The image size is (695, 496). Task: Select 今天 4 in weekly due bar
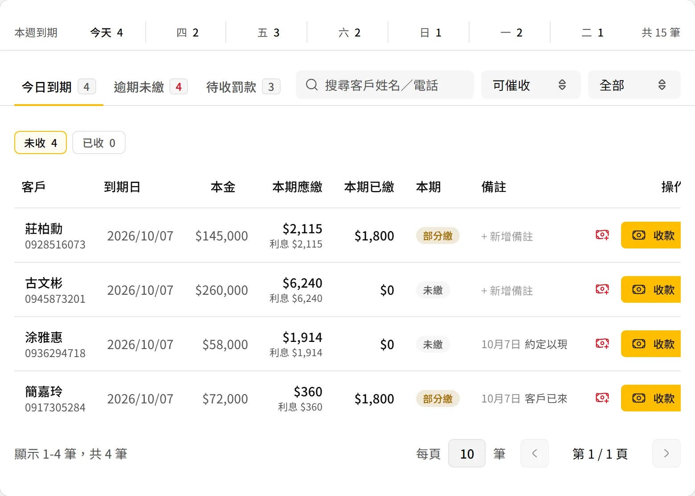106,33
